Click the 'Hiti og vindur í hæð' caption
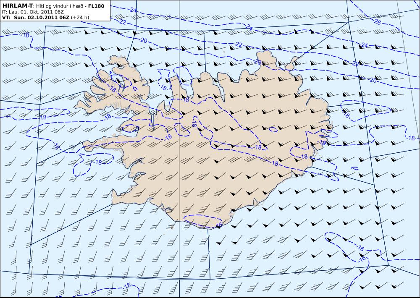 60,6
